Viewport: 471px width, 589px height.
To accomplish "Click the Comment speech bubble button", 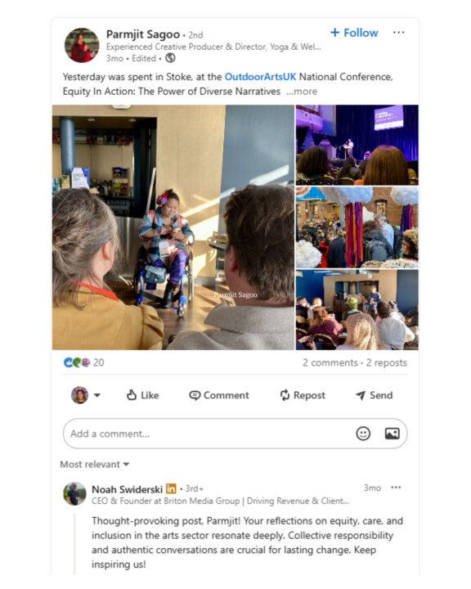I will [218, 395].
